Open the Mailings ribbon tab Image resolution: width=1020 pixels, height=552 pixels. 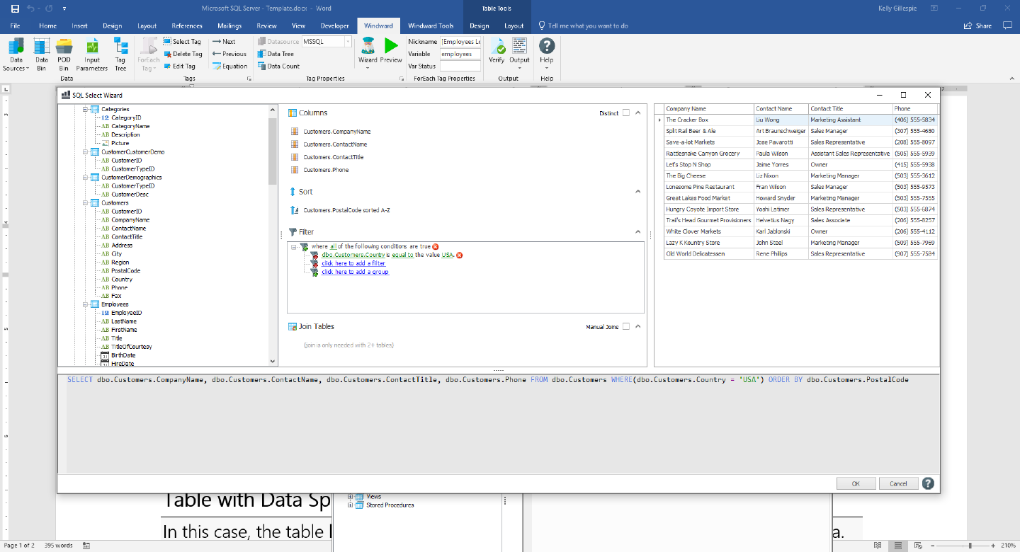[229, 25]
